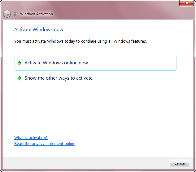Open Read the privacy statement online link
This screenshot has width=196, height=172.
(x=45, y=143)
